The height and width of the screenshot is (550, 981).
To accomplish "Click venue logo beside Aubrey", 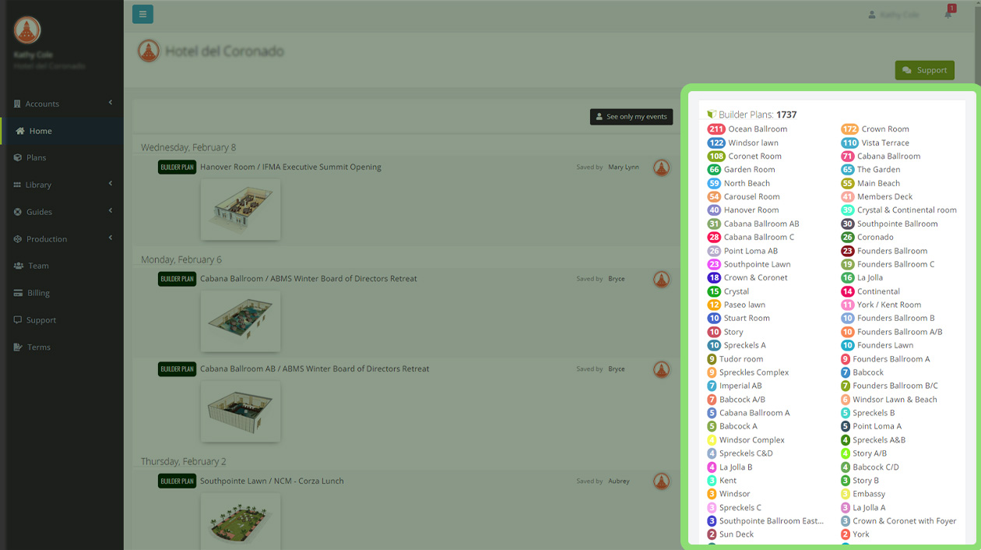I will 661,481.
